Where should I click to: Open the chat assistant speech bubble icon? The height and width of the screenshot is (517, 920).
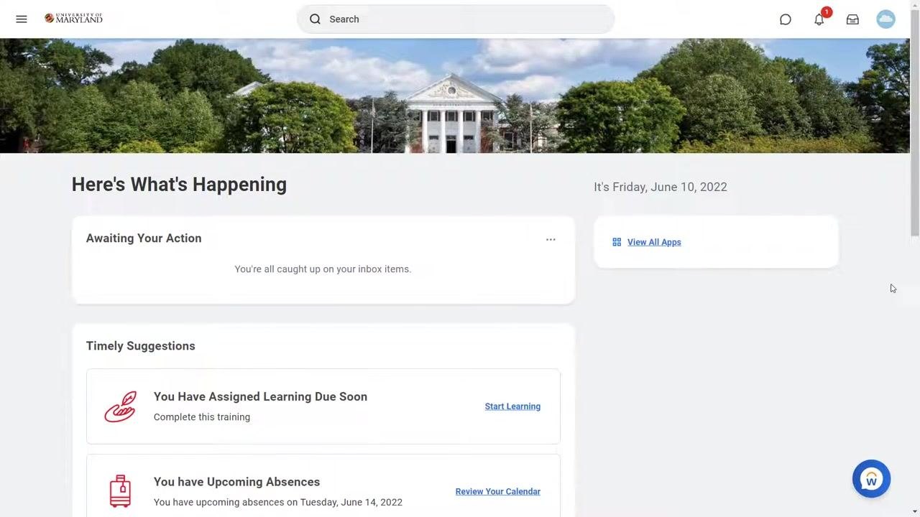pos(786,19)
